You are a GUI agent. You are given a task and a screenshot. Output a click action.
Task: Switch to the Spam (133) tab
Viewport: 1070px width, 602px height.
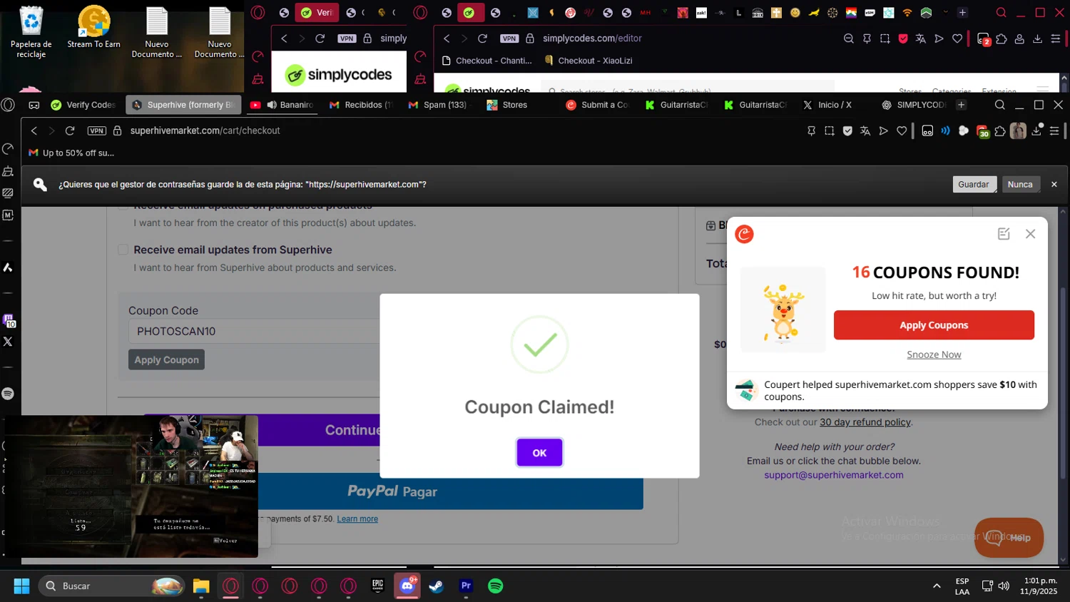coord(438,105)
